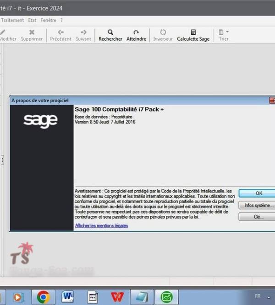This screenshot has height=305, width=275.
Task: Click the Supprimer delete icon
Action: [32, 32]
